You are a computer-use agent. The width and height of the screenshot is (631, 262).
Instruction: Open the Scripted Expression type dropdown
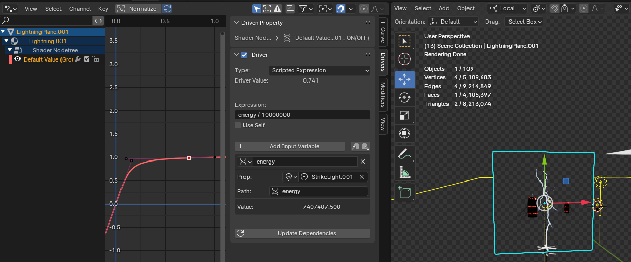(319, 70)
